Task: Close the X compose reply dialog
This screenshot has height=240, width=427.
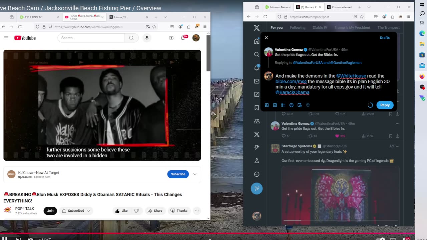Action: [x=266, y=38]
